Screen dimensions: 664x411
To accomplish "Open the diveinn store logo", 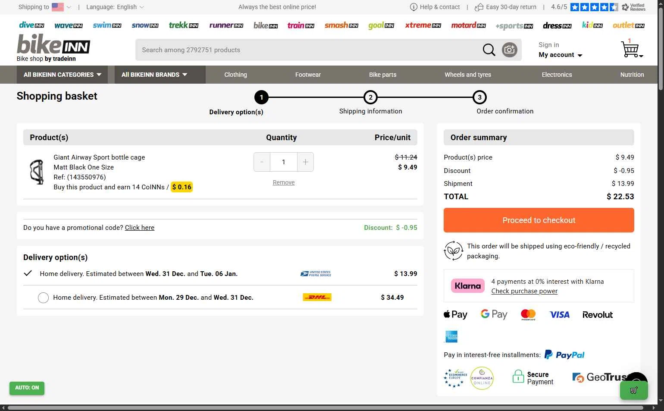I will click(32, 25).
